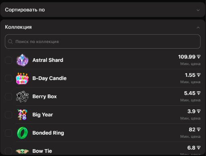Screen dimensions: 206x156
Task: Click the Bonded Ring collection name
Action: 48,133
